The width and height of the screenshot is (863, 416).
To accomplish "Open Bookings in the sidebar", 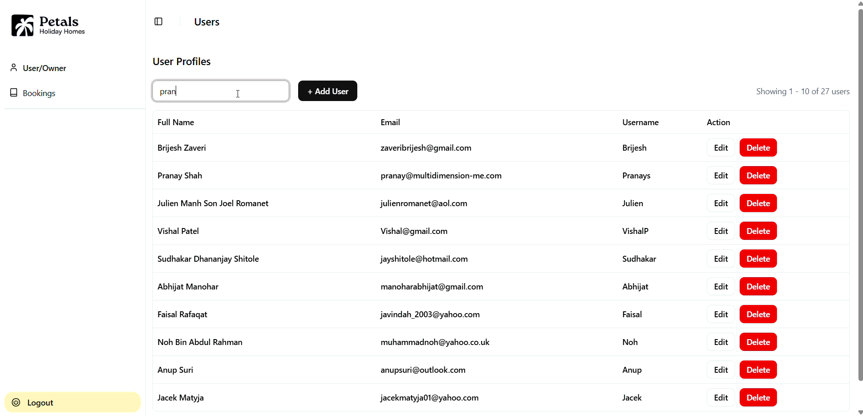I will pos(39,93).
